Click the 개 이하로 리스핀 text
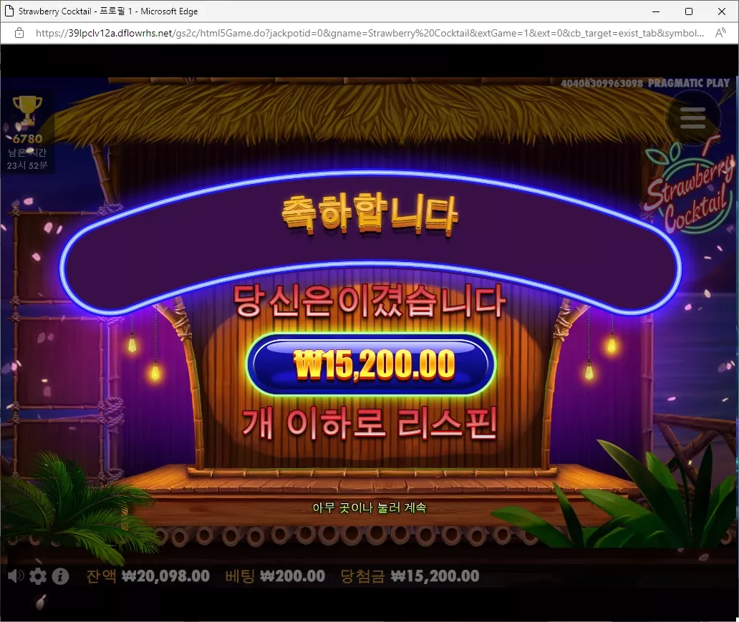 point(370,423)
